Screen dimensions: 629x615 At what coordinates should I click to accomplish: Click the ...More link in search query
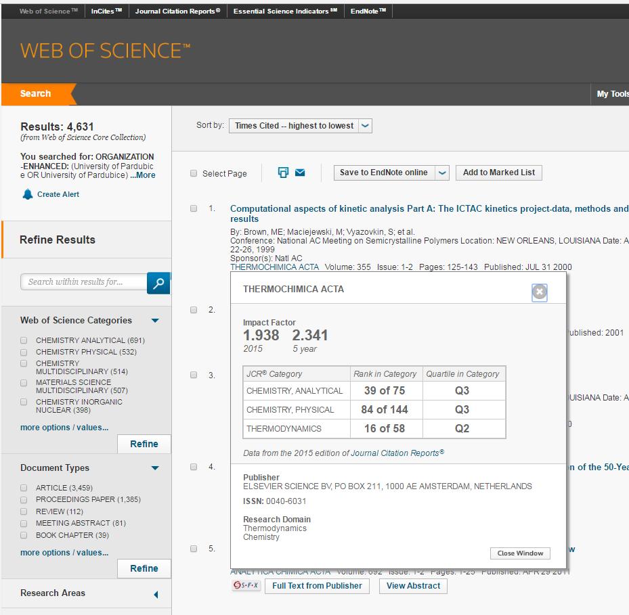coord(142,175)
